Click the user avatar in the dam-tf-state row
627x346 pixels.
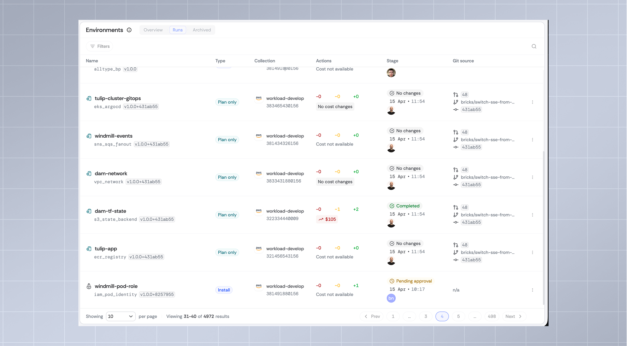coord(391,223)
